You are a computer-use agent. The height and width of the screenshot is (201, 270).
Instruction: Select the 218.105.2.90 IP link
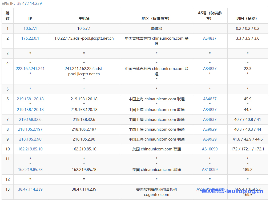[x=30, y=139]
